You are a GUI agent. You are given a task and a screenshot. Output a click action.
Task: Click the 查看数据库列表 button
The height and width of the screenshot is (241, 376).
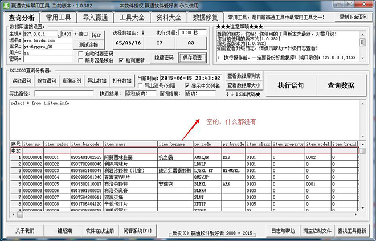tap(244, 76)
